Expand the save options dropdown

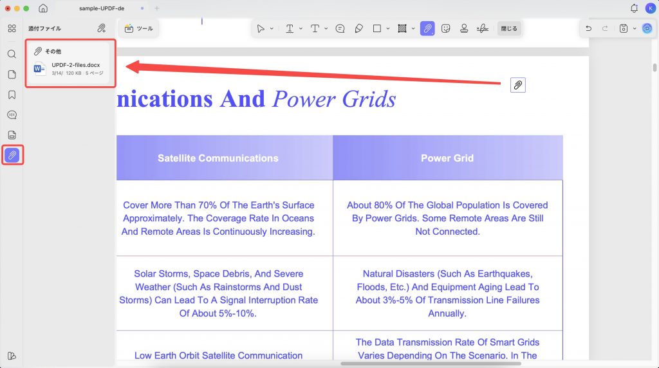pyautogui.click(x=635, y=28)
